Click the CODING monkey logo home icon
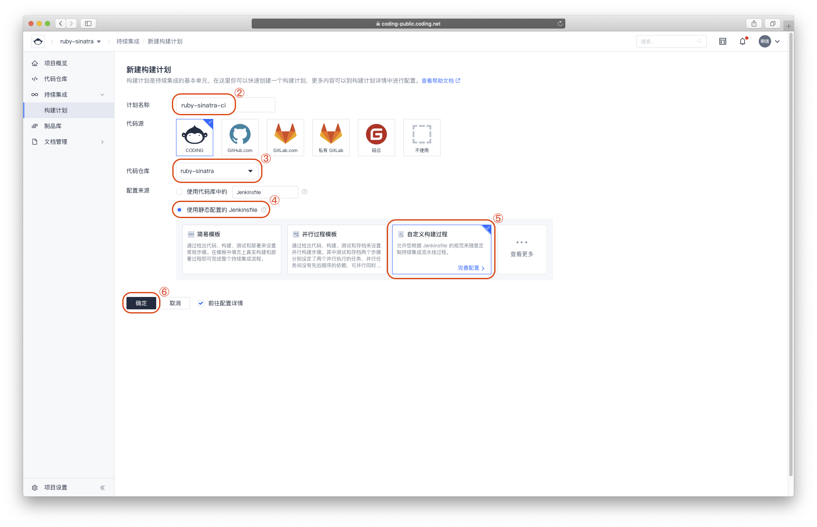The image size is (817, 527). [x=38, y=41]
